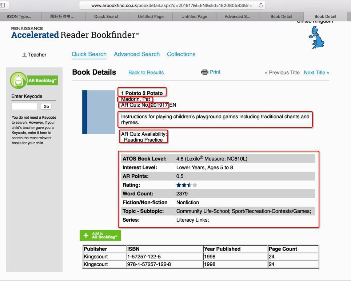This screenshot has height=281, width=351.
Task: Click the Year Published column header
Action: [x=235, y=249]
